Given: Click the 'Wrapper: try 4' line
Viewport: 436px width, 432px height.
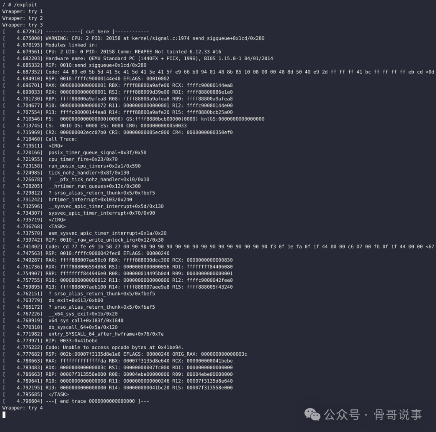Looking at the screenshot, I should coord(23,408).
